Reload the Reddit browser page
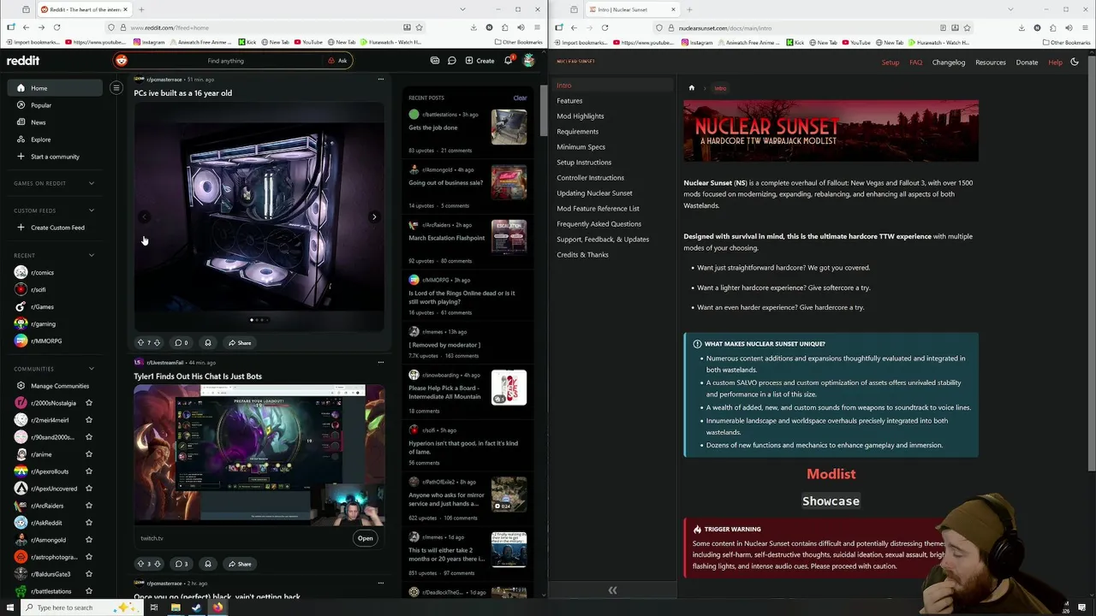Viewport: 1096px width, 616px height. [57, 27]
